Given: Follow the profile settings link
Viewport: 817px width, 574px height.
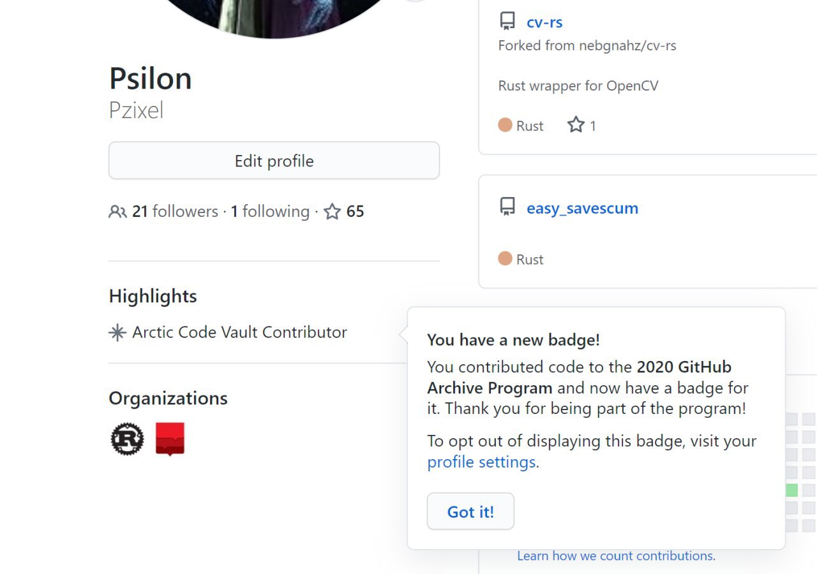Looking at the screenshot, I should [x=481, y=462].
